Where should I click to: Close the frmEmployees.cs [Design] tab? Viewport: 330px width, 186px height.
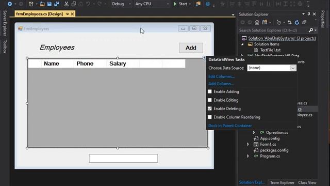[72, 14]
